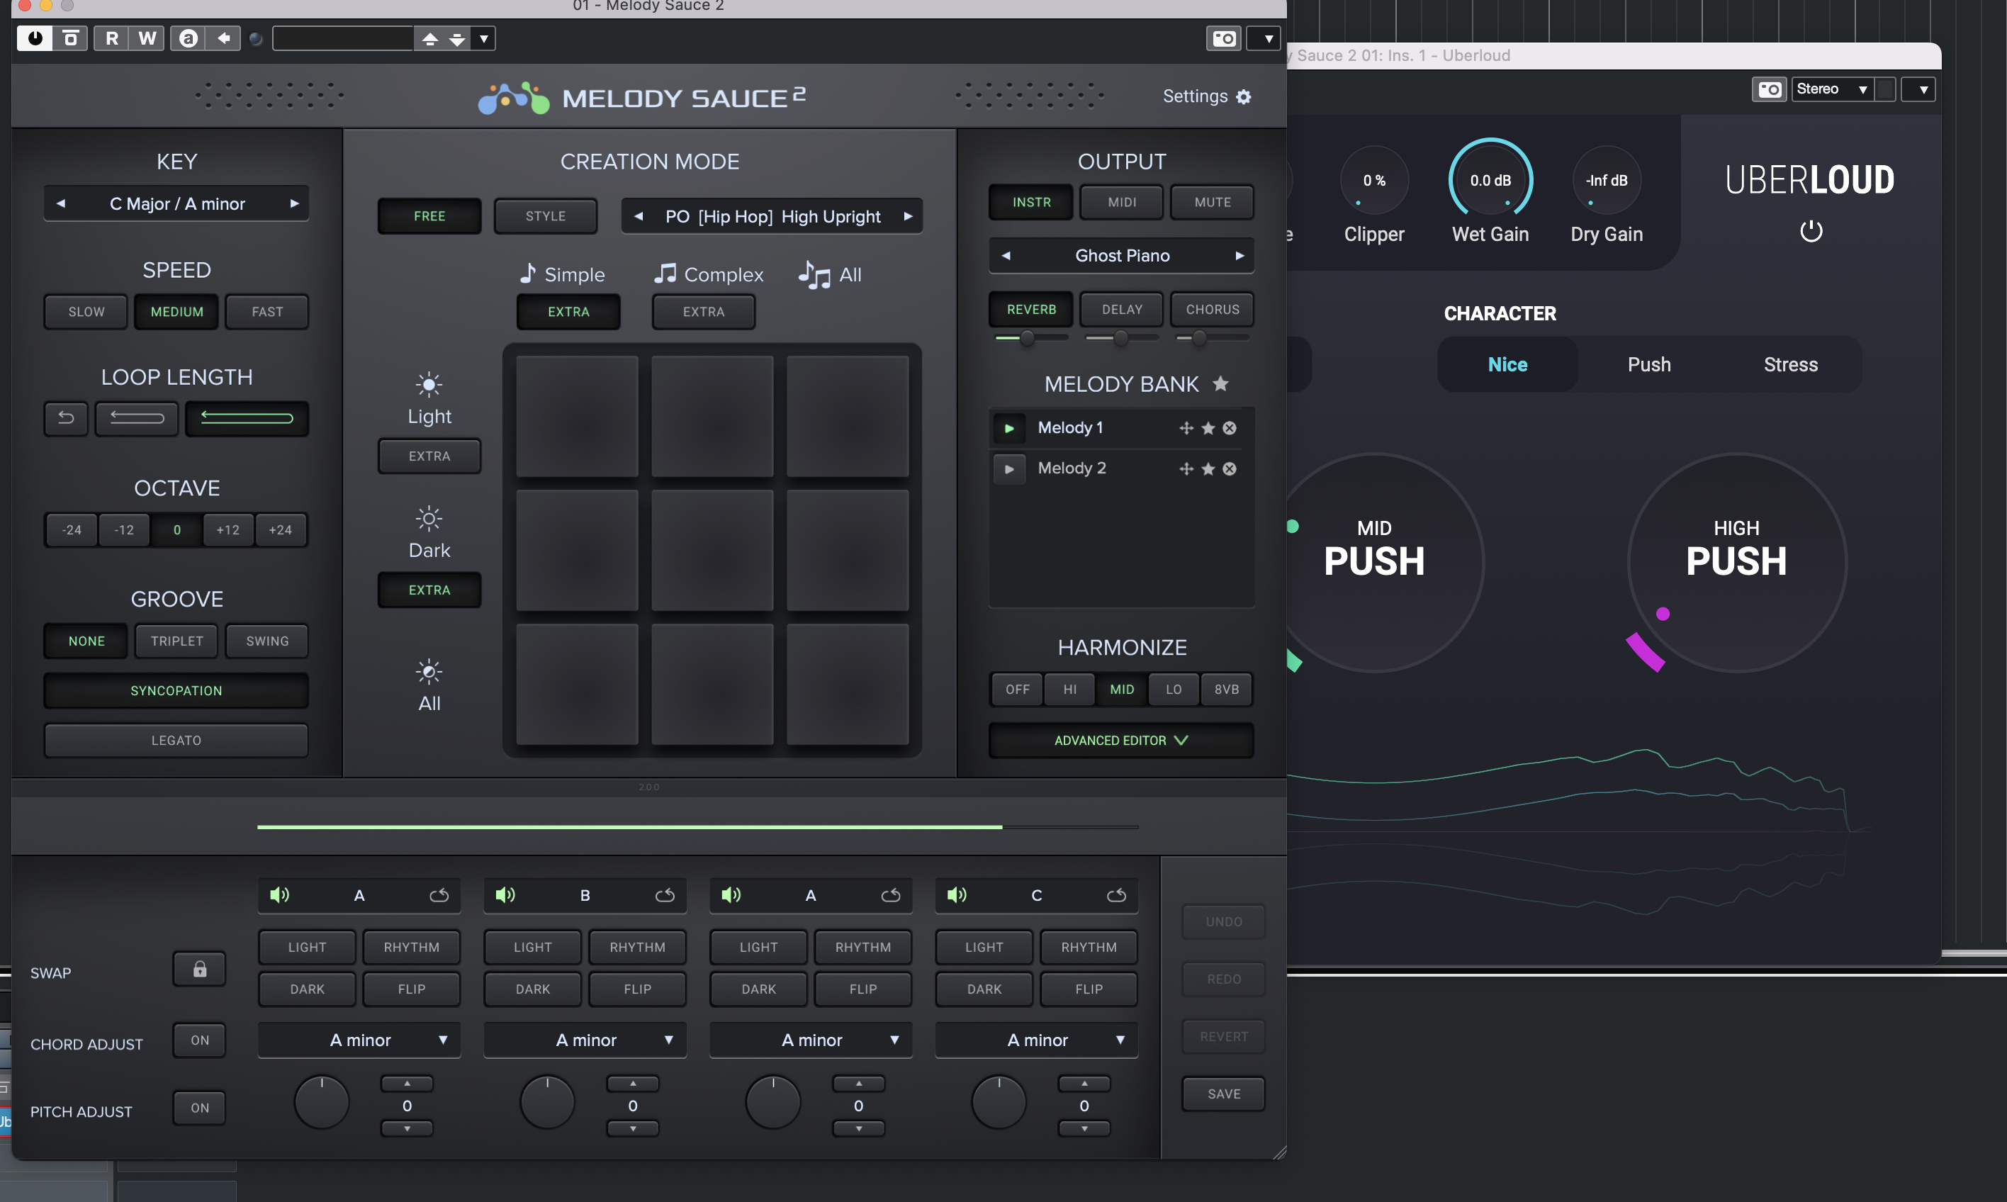Play Melody 2 in melody bank
Image resolution: width=2007 pixels, height=1202 pixels.
point(1009,468)
